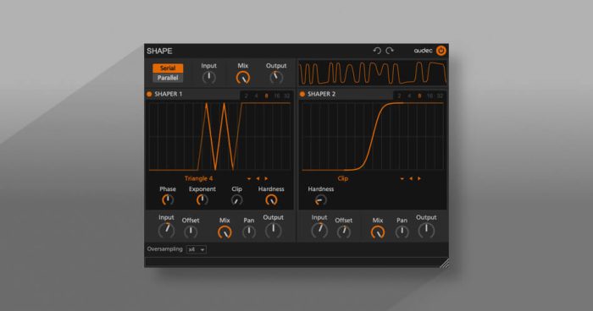Click the global Output knob
593x311 pixels.
(x=276, y=78)
